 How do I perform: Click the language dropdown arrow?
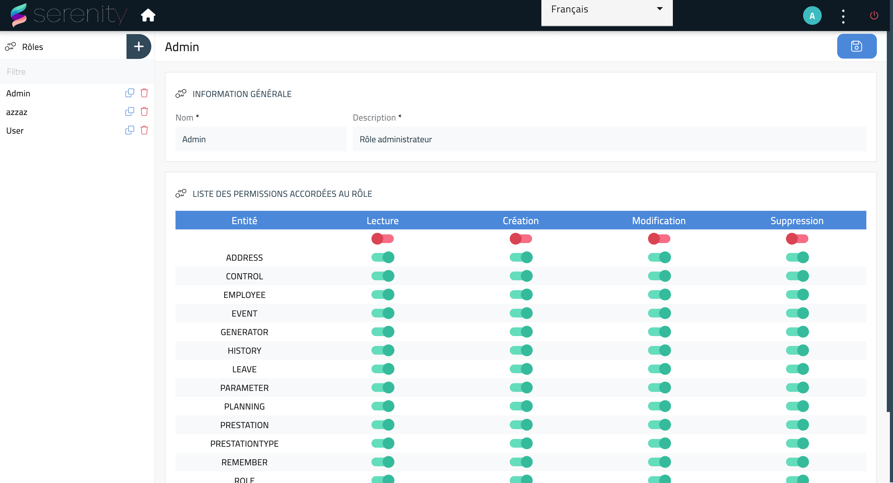[659, 9]
